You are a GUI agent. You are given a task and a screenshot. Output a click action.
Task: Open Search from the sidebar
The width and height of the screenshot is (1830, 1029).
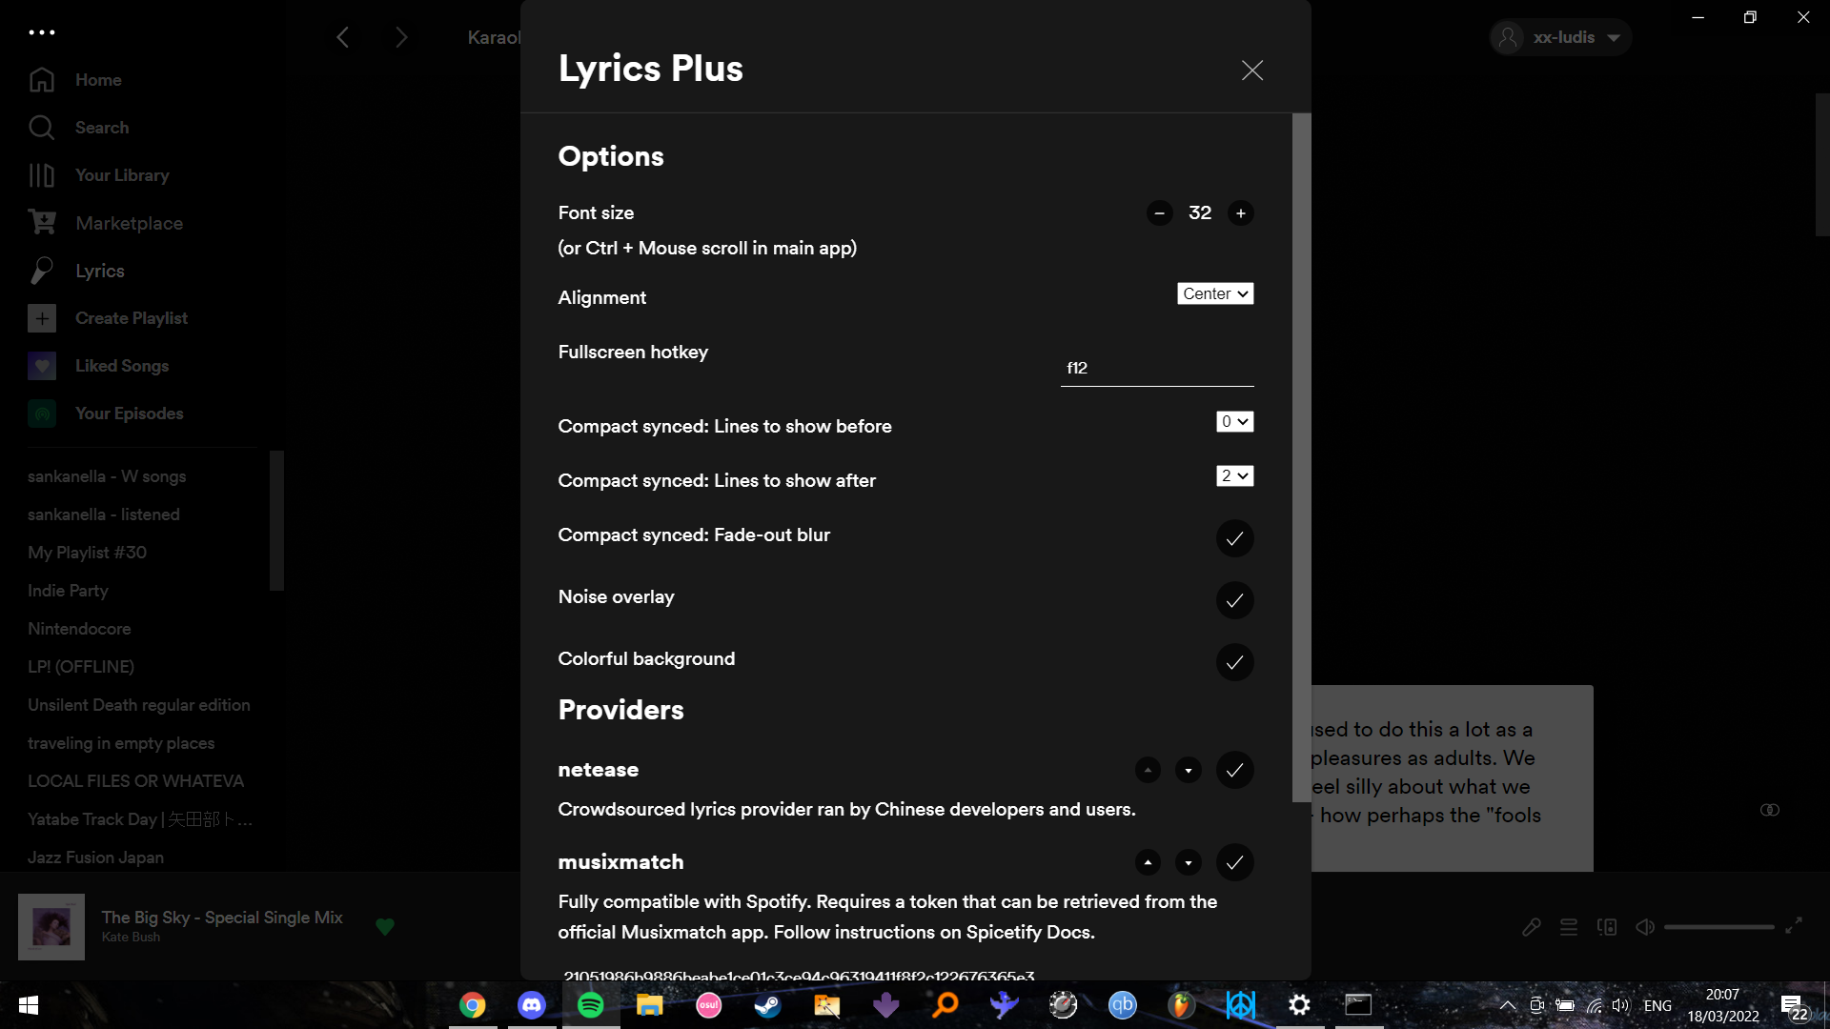101,127
